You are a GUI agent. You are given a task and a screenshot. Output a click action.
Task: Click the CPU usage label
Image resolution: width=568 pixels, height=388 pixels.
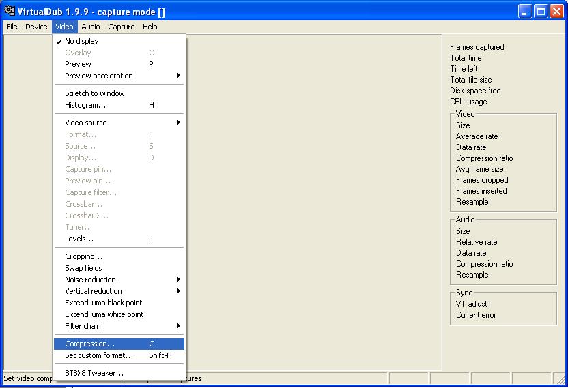tap(468, 102)
